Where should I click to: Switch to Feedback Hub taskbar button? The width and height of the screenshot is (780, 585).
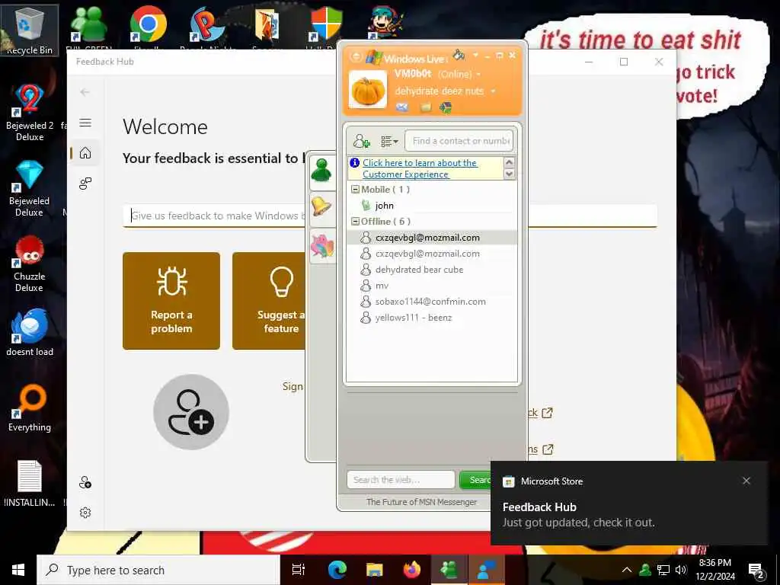(486, 570)
